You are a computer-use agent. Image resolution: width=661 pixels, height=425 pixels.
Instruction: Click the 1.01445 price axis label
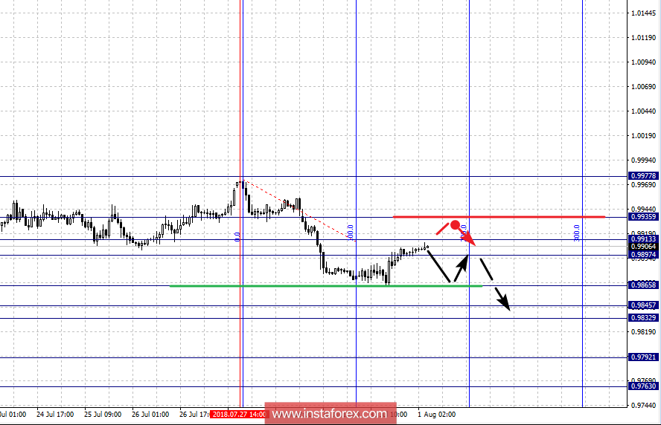pos(643,13)
